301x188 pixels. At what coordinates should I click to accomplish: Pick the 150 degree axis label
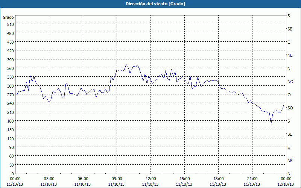(11, 130)
